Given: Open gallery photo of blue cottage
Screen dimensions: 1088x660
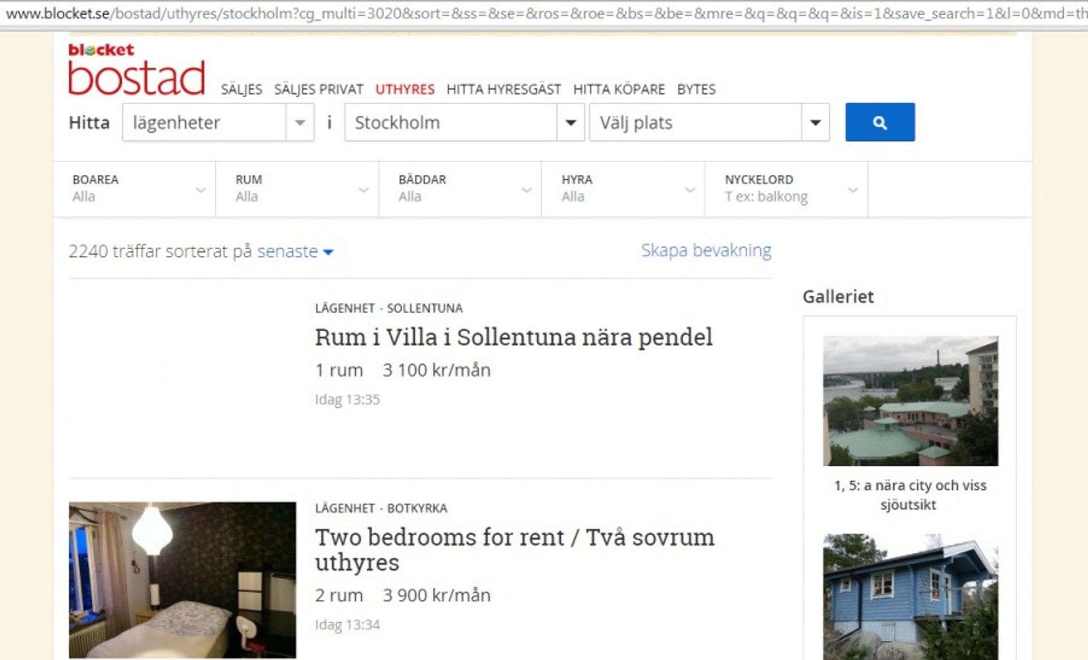Looking at the screenshot, I should point(911,596).
